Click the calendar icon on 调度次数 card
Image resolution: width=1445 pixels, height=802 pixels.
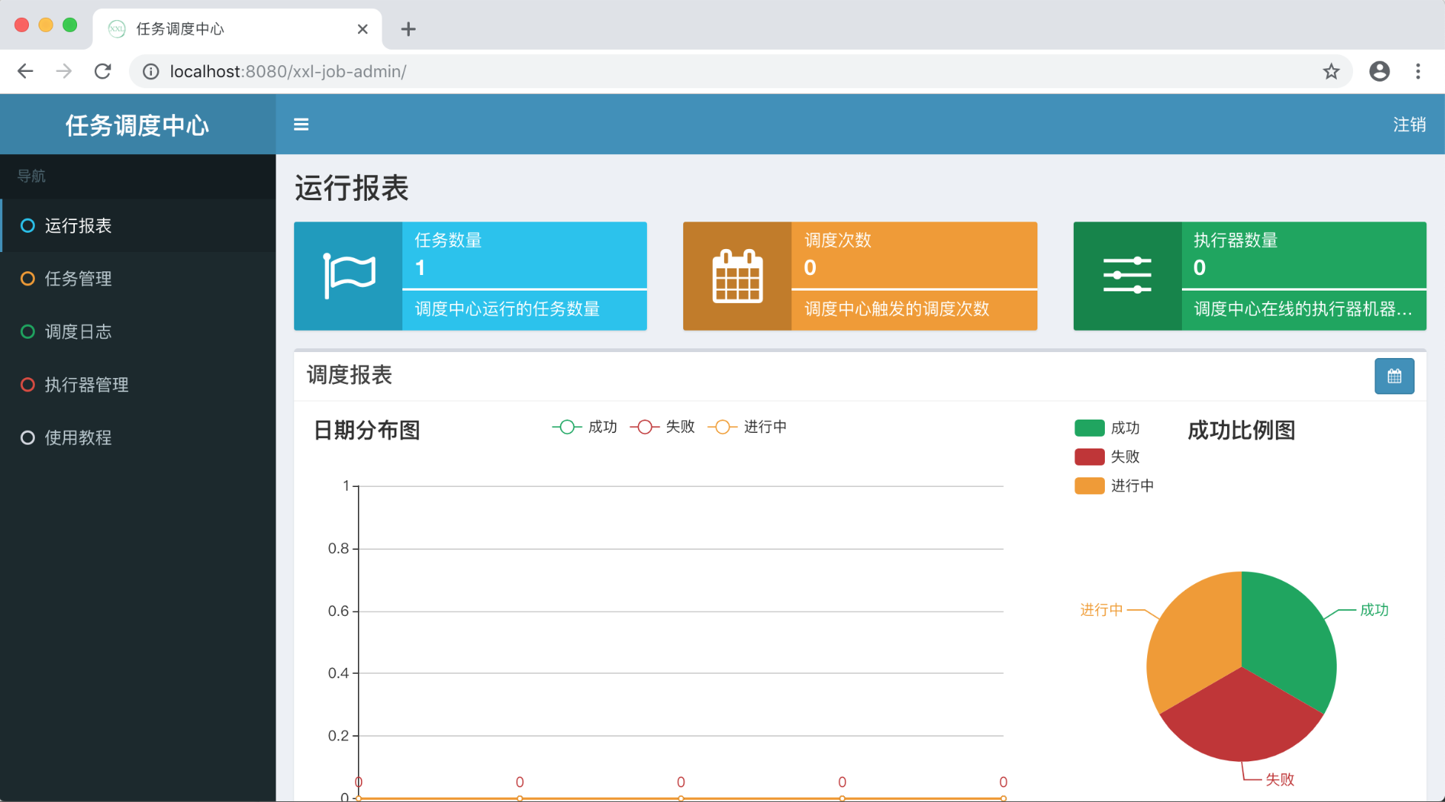(x=737, y=276)
